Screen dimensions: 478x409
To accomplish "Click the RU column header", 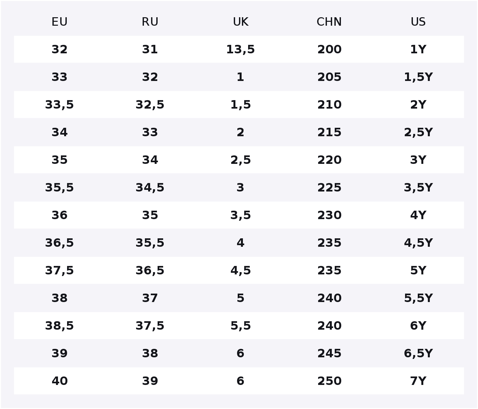I will point(150,22).
